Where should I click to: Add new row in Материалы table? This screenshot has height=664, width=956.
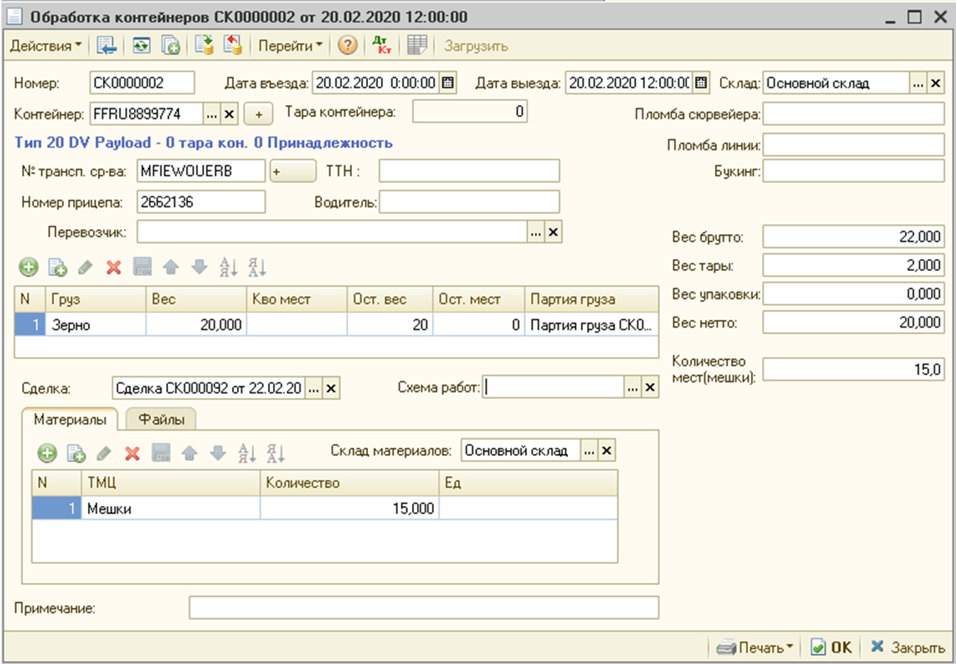tap(47, 453)
